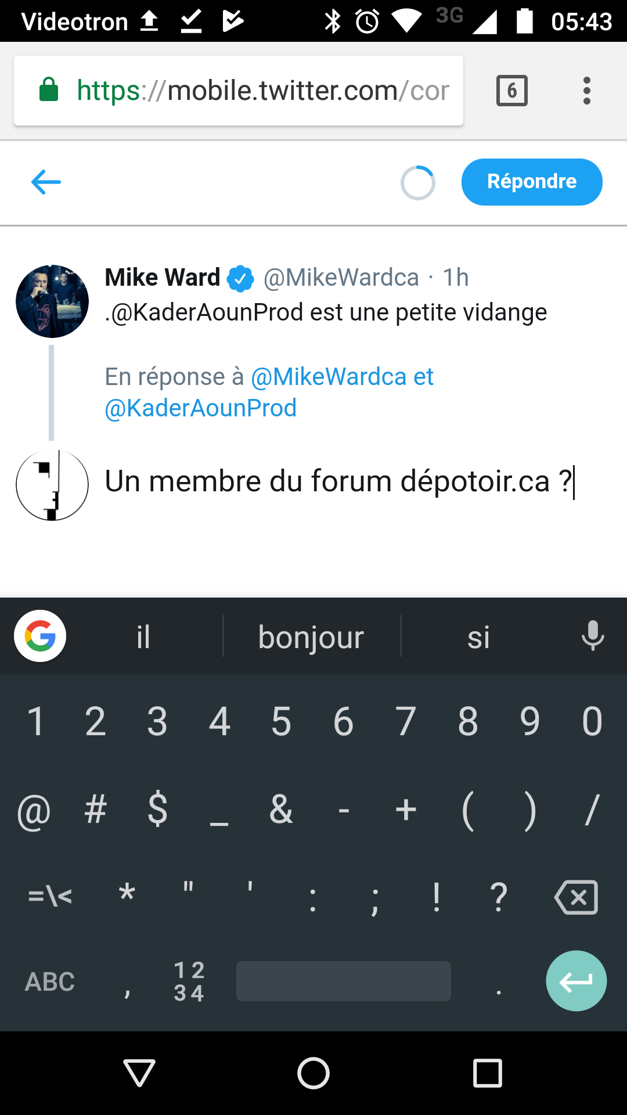
Task: Tap the Google logo on the keyboard
Action: click(x=40, y=636)
